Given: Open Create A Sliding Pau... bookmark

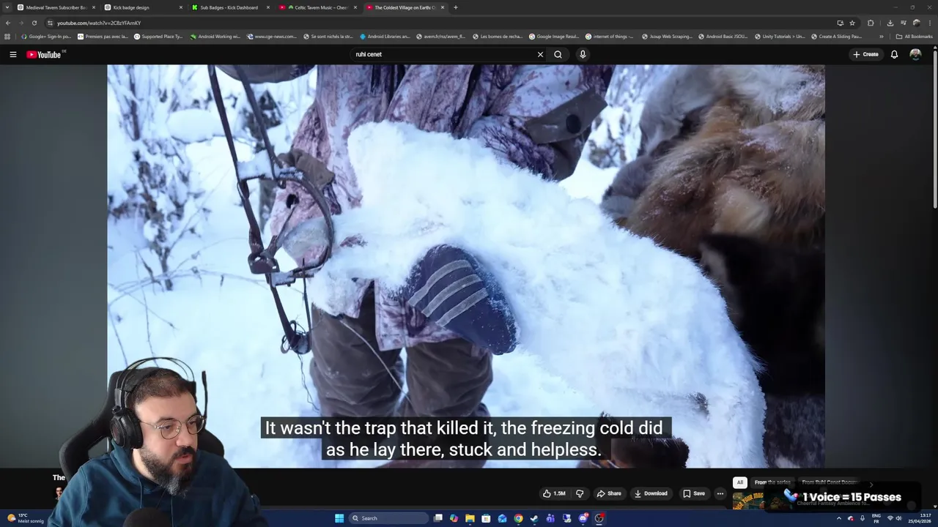Looking at the screenshot, I should tap(836, 36).
